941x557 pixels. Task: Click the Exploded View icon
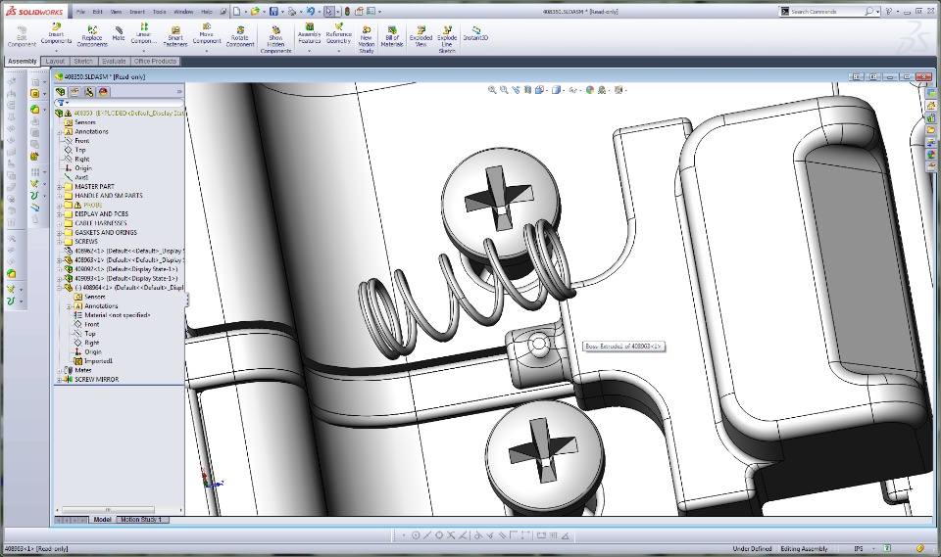click(421, 34)
